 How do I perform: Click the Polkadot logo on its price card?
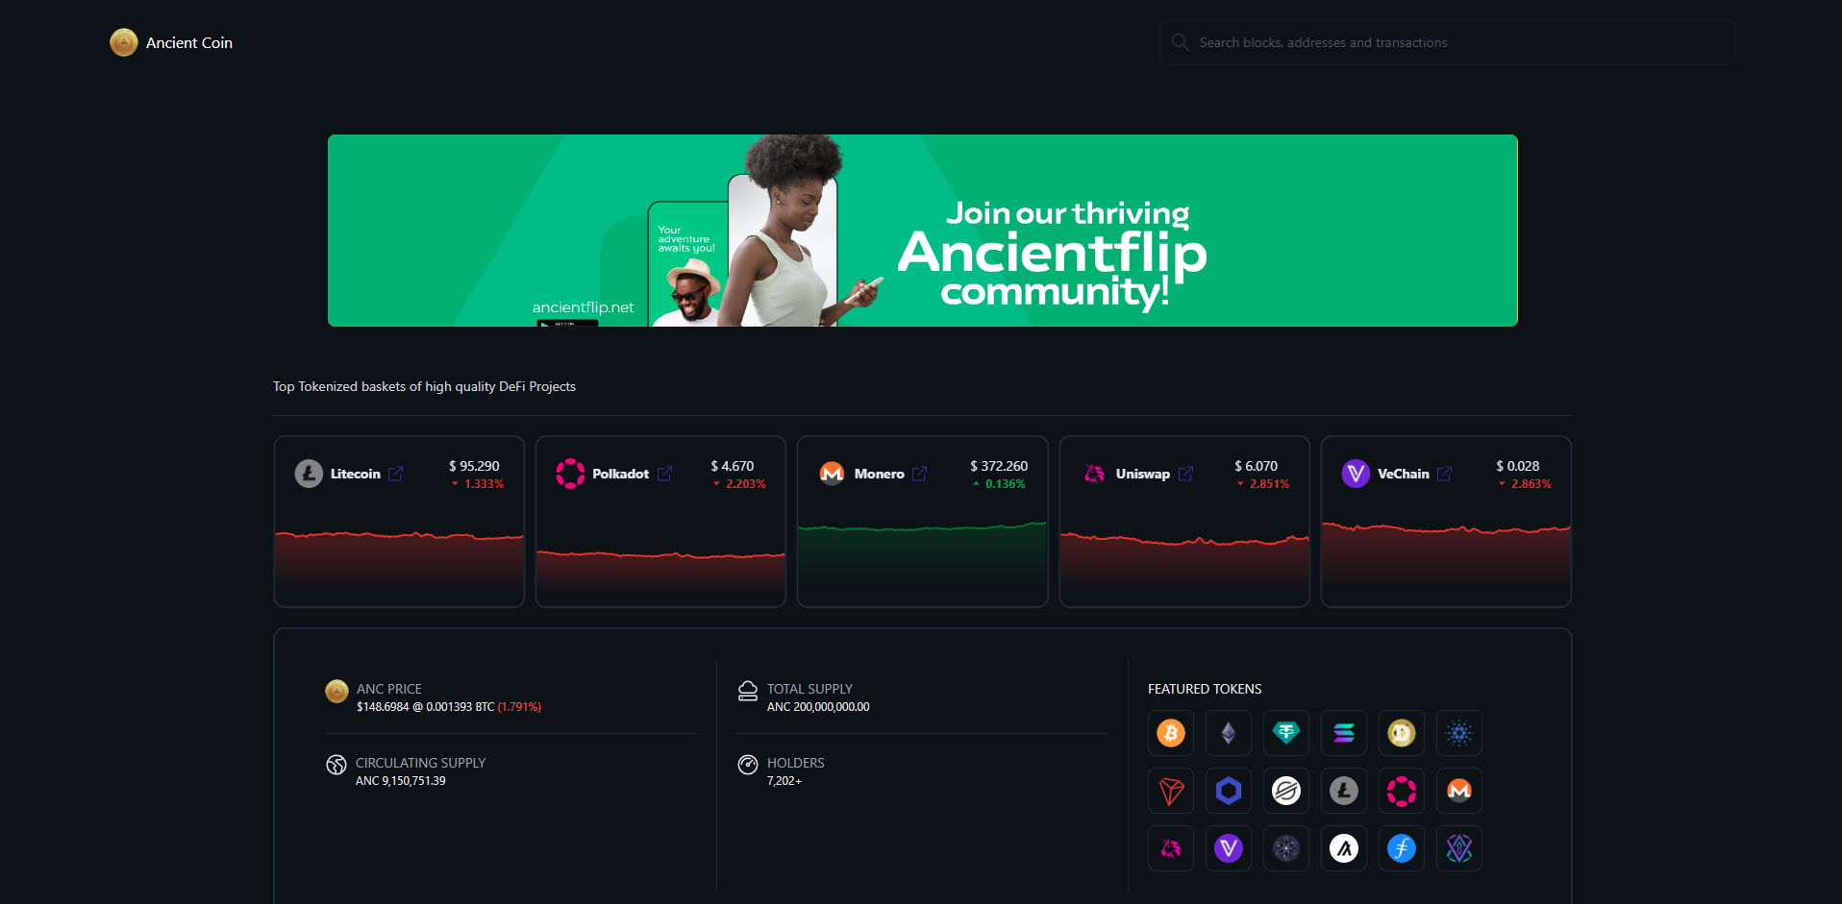pos(570,474)
